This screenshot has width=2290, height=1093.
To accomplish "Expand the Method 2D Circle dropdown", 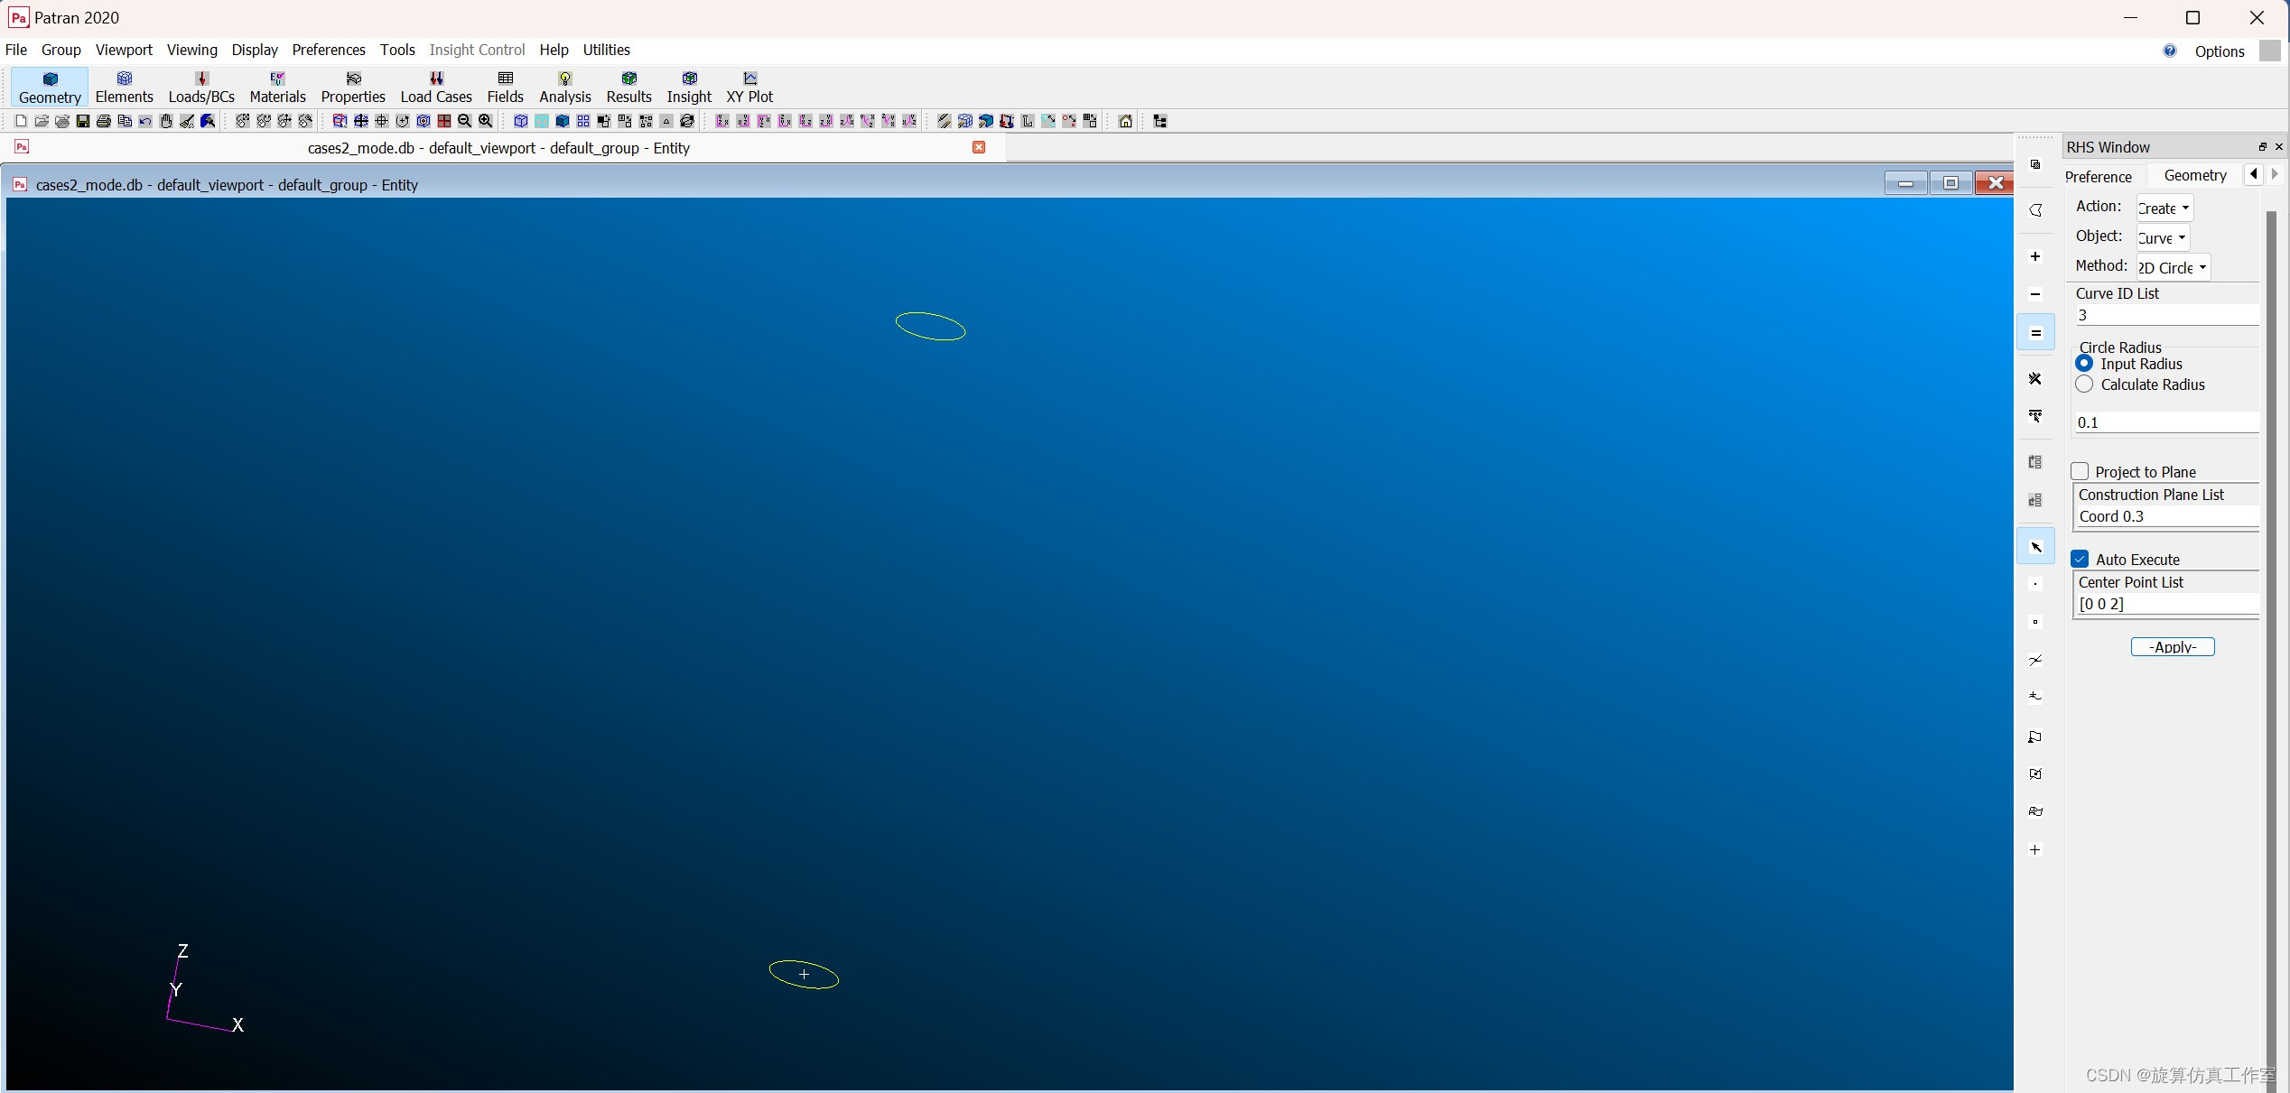I will pos(2173,268).
